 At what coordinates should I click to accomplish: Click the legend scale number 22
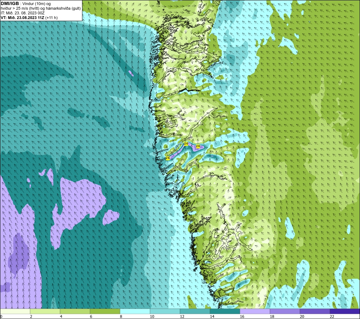pos(332,316)
